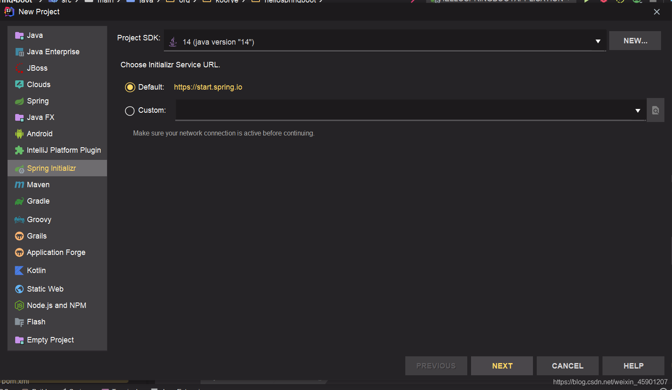Click the IntelliJ logo in the title bar

click(x=9, y=11)
